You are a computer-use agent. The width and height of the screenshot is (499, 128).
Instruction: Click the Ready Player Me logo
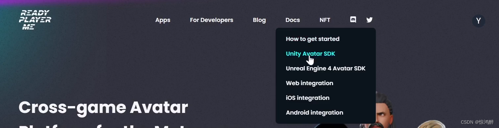pyautogui.click(x=35, y=20)
